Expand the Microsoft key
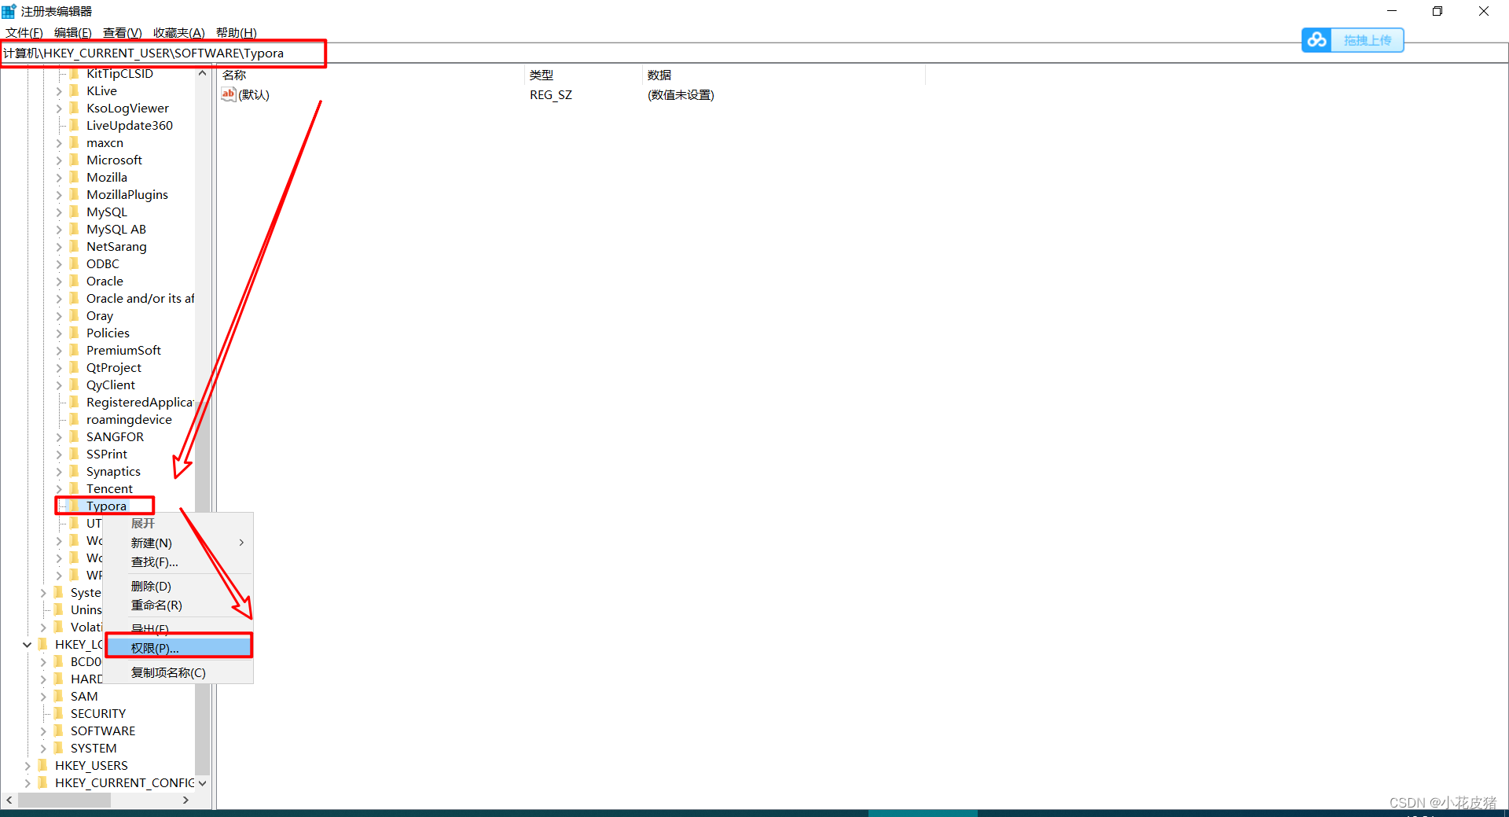Image resolution: width=1509 pixels, height=817 pixels. (x=59, y=160)
